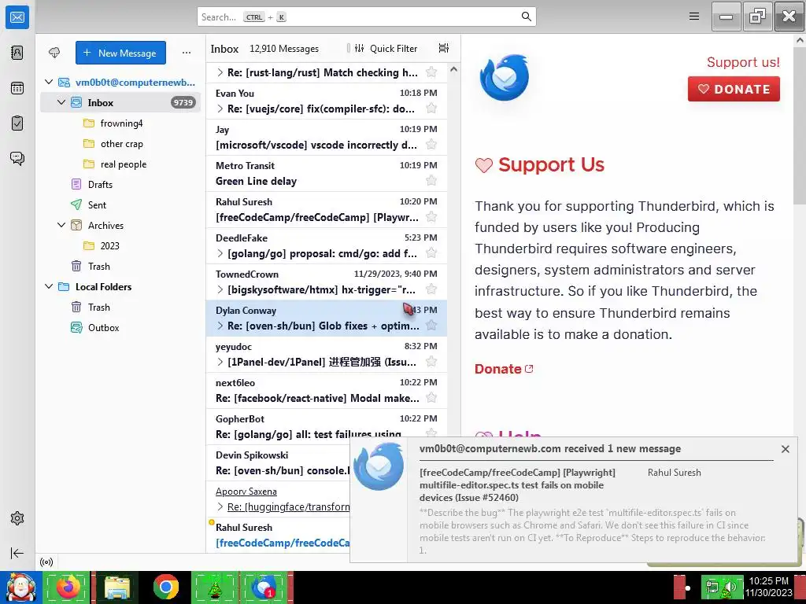
Task: Open the Sent folder
Action: 121,205
